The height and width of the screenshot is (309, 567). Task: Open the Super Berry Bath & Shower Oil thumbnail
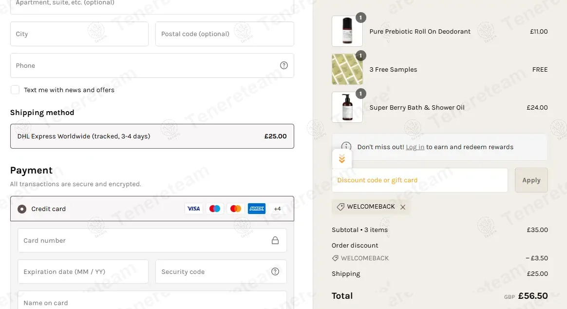pos(347,107)
